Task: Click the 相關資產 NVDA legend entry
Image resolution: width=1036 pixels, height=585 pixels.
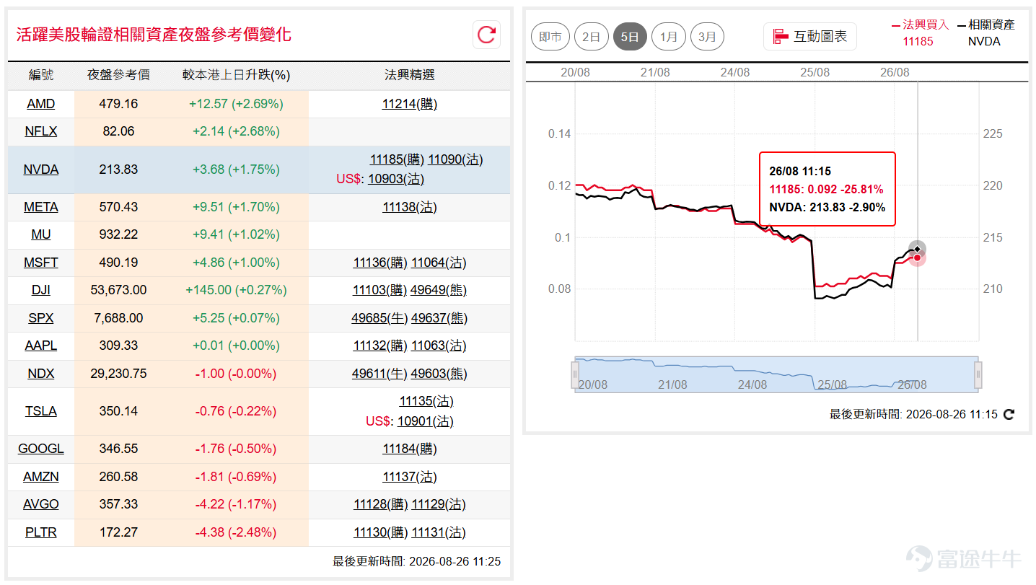Action: [x=985, y=33]
